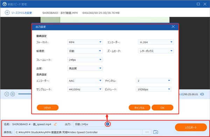Click the 音声設定 section heading

click(42, 75)
